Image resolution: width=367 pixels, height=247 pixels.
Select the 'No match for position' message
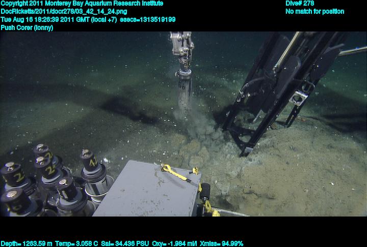pyautogui.click(x=314, y=11)
